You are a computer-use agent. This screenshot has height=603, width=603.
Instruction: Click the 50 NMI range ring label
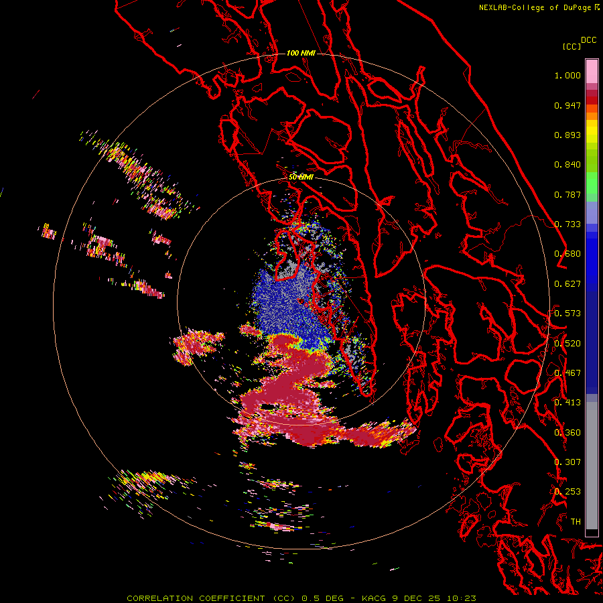(x=301, y=177)
